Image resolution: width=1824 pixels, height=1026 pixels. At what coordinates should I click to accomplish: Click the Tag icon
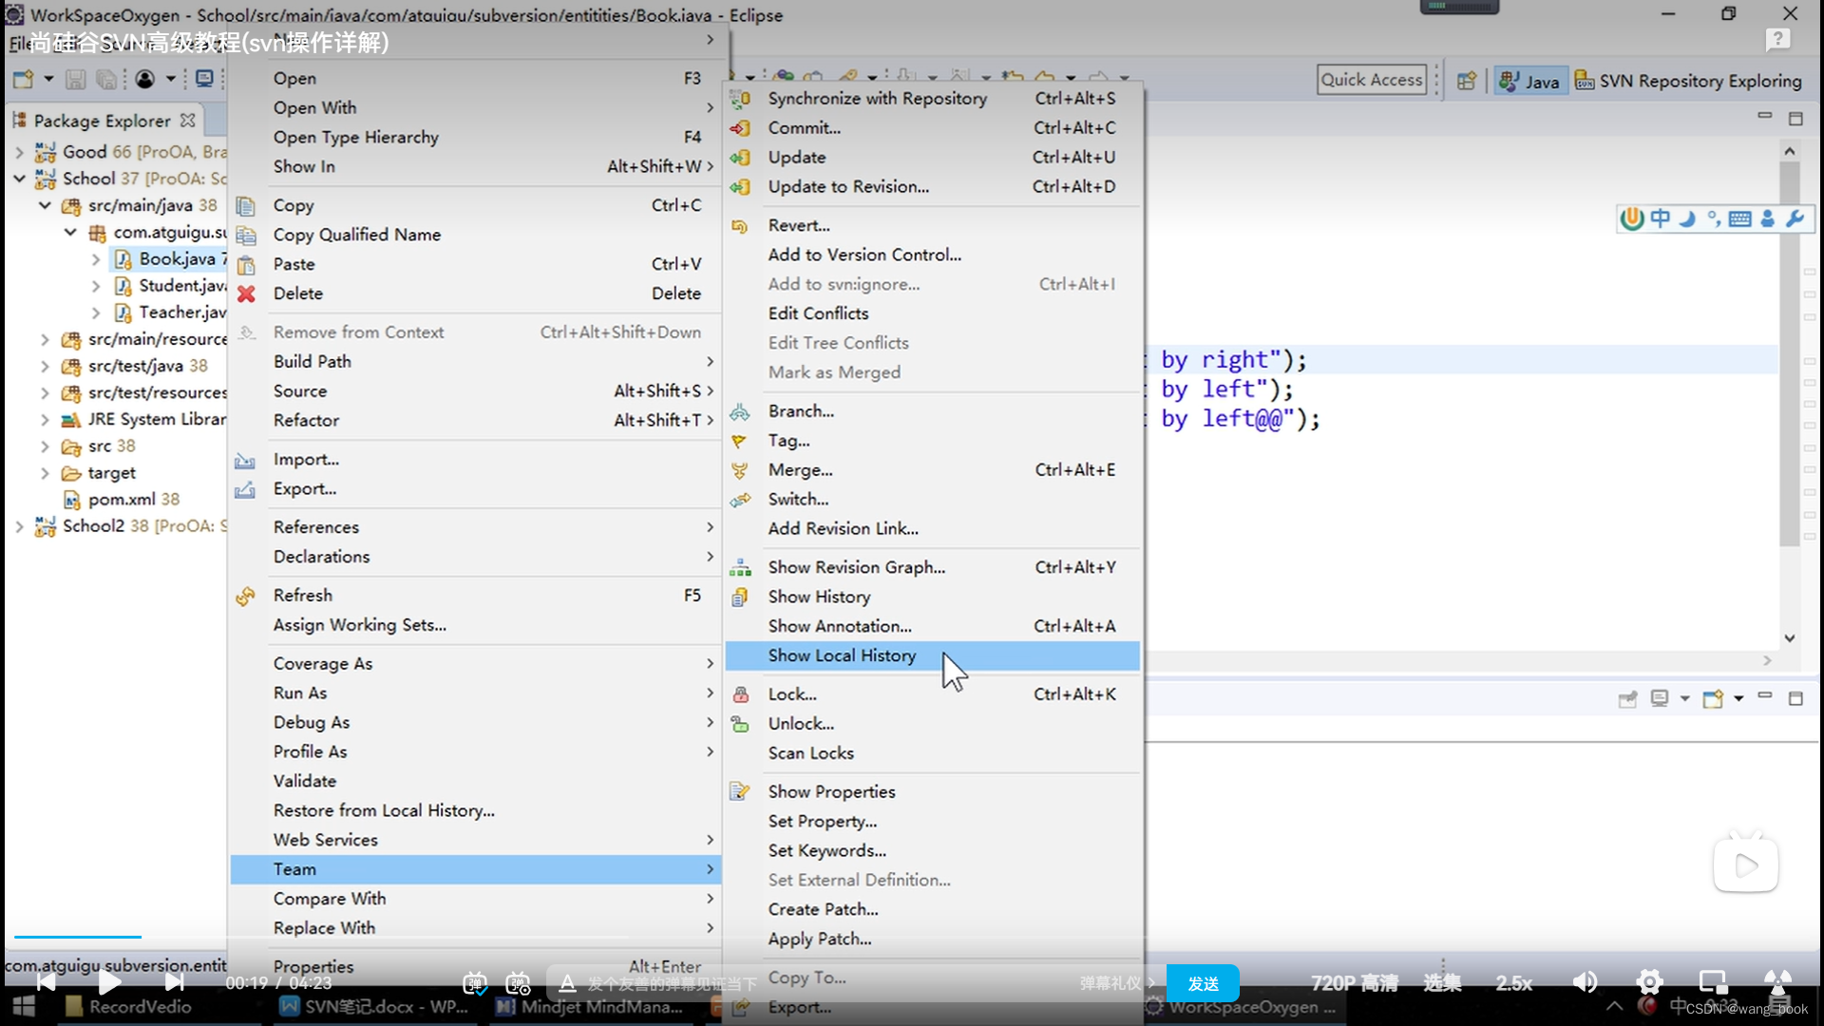pos(740,440)
